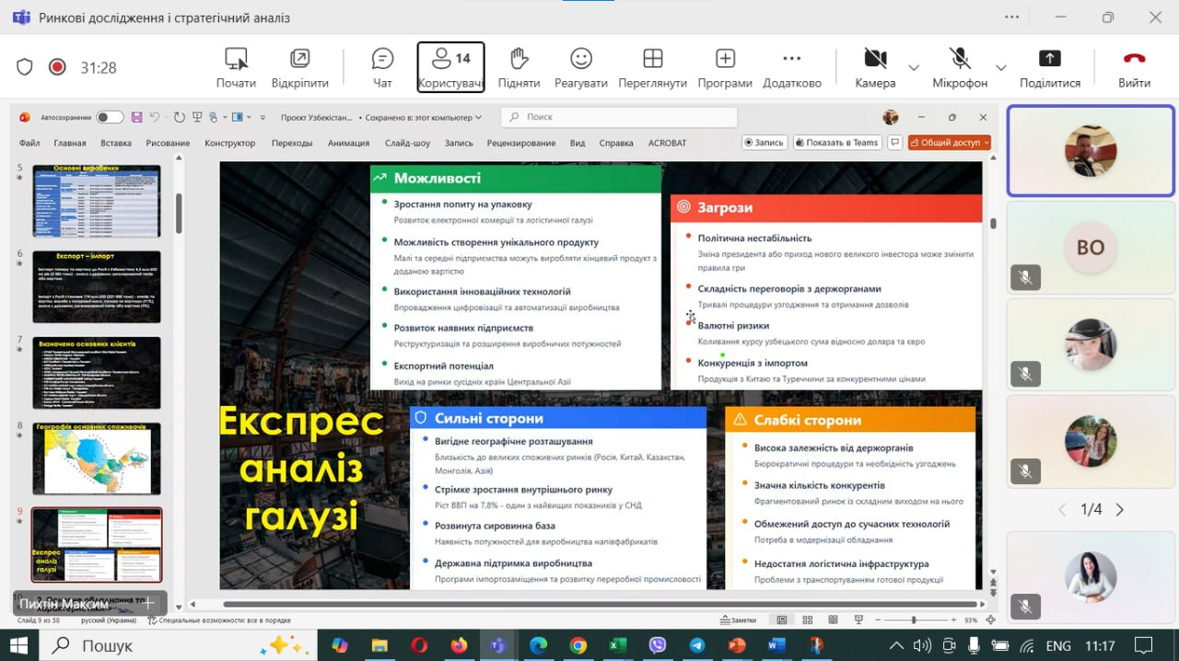
Task: Toggle the Камера camera on
Action: point(874,60)
